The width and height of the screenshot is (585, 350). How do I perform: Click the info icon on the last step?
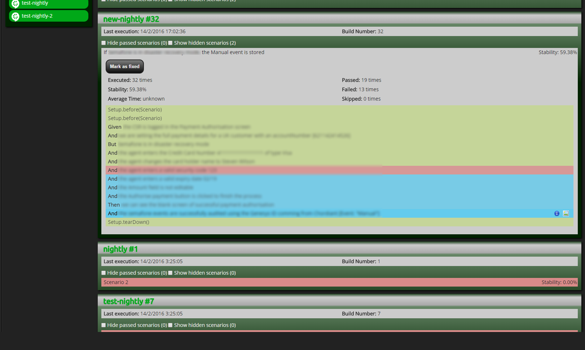[557, 213]
